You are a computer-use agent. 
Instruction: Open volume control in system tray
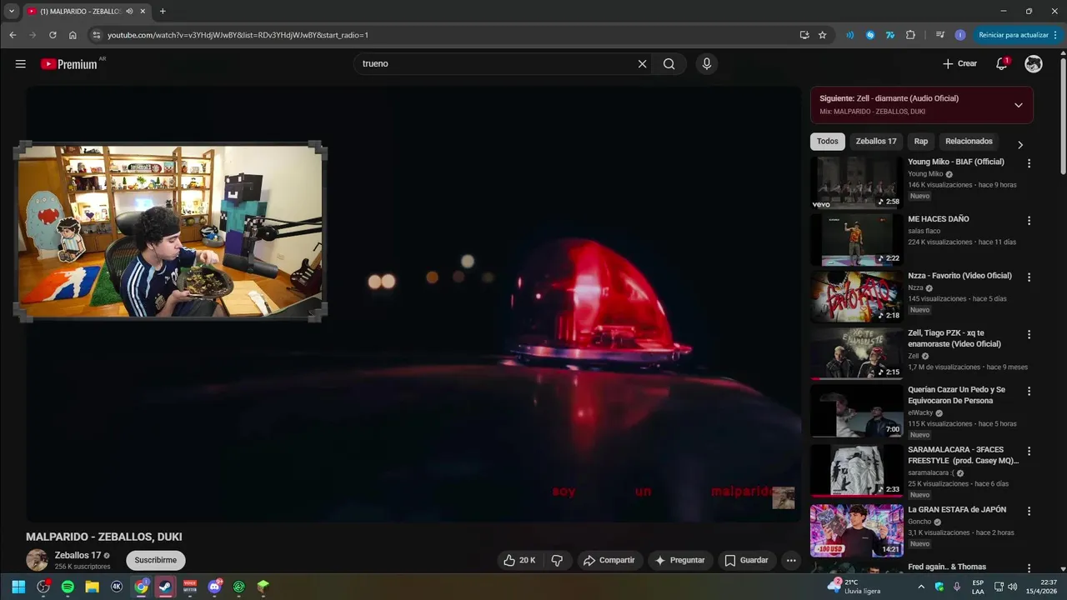(1013, 587)
